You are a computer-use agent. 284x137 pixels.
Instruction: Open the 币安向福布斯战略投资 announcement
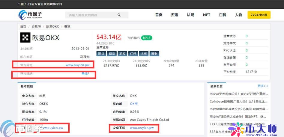click(x=239, y=109)
